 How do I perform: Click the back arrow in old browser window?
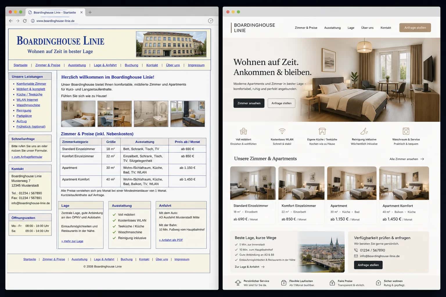(11, 21)
